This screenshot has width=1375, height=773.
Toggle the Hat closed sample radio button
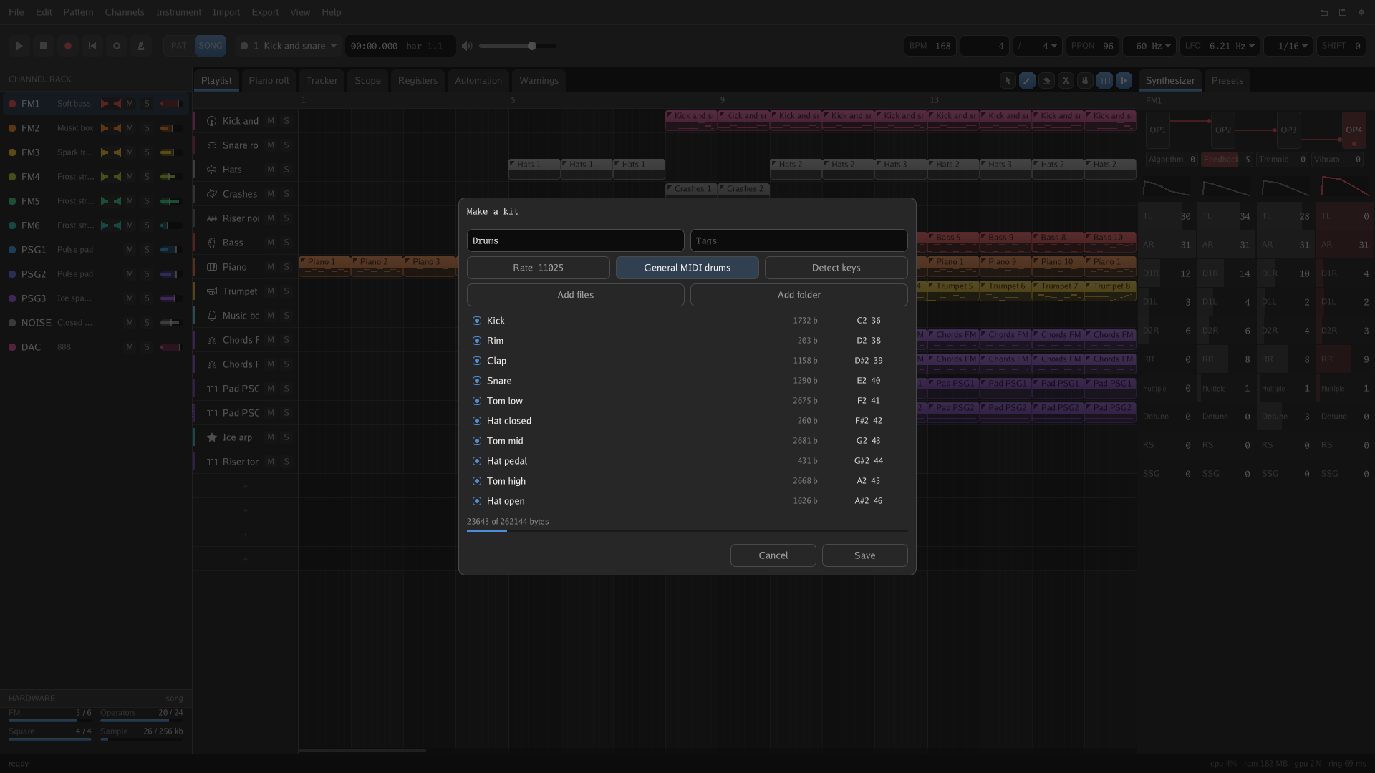pyautogui.click(x=477, y=421)
